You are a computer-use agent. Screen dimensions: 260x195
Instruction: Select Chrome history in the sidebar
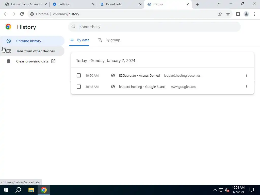32,41
